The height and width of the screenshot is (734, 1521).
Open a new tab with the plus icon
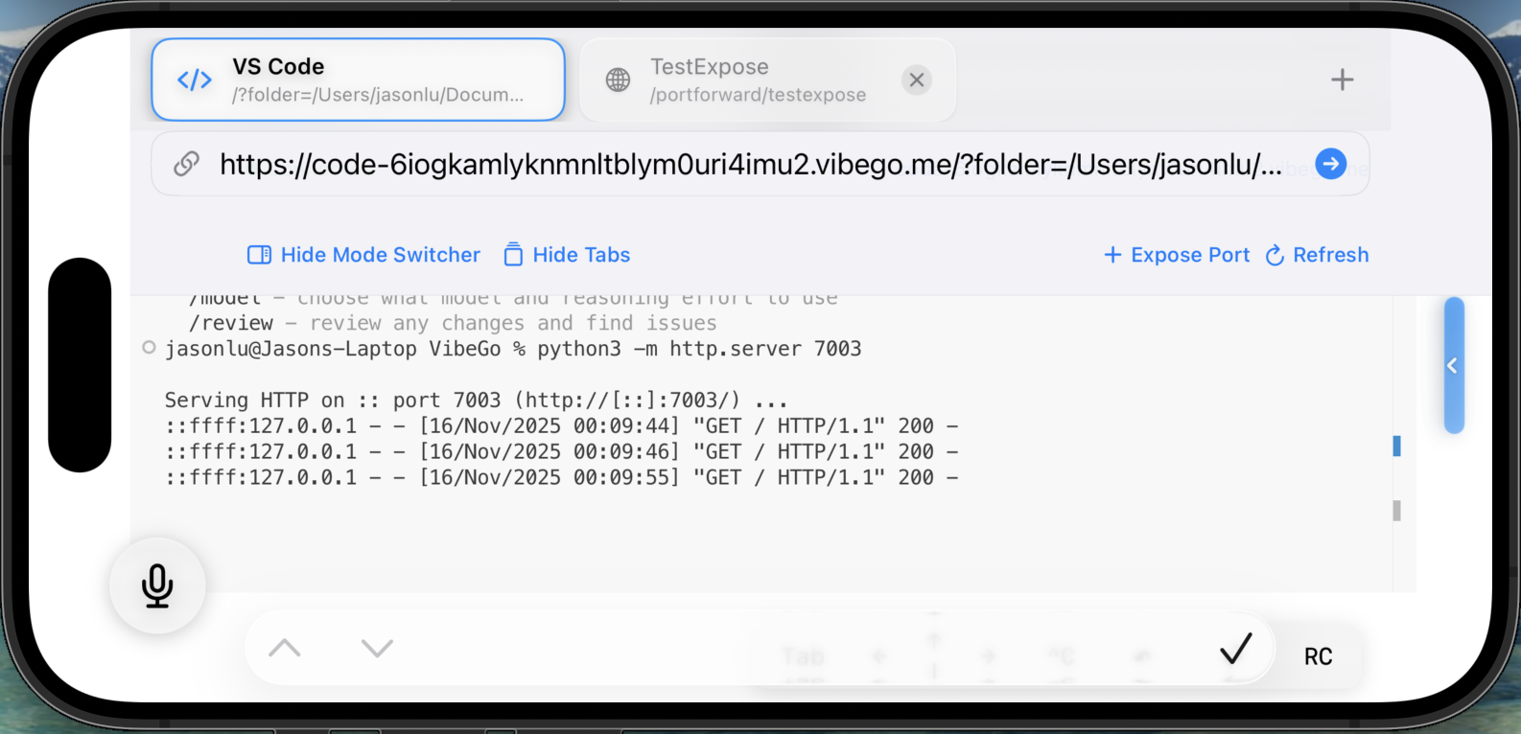[1342, 80]
